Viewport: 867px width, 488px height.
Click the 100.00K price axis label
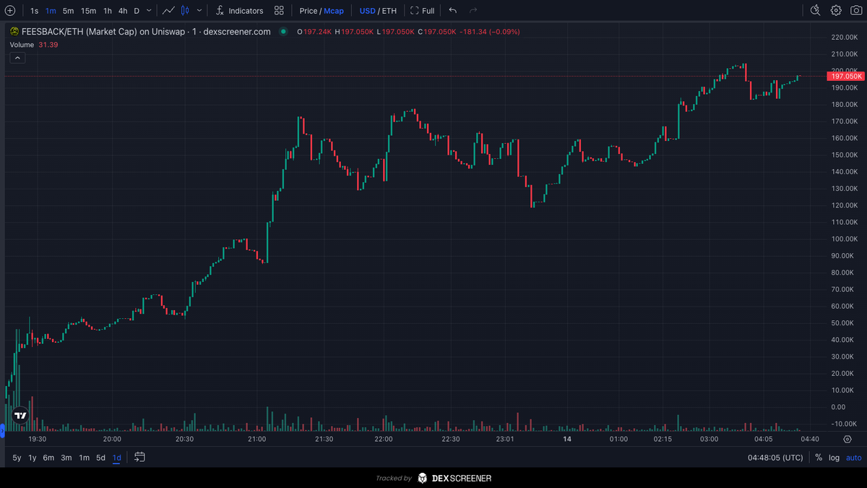pyautogui.click(x=844, y=239)
